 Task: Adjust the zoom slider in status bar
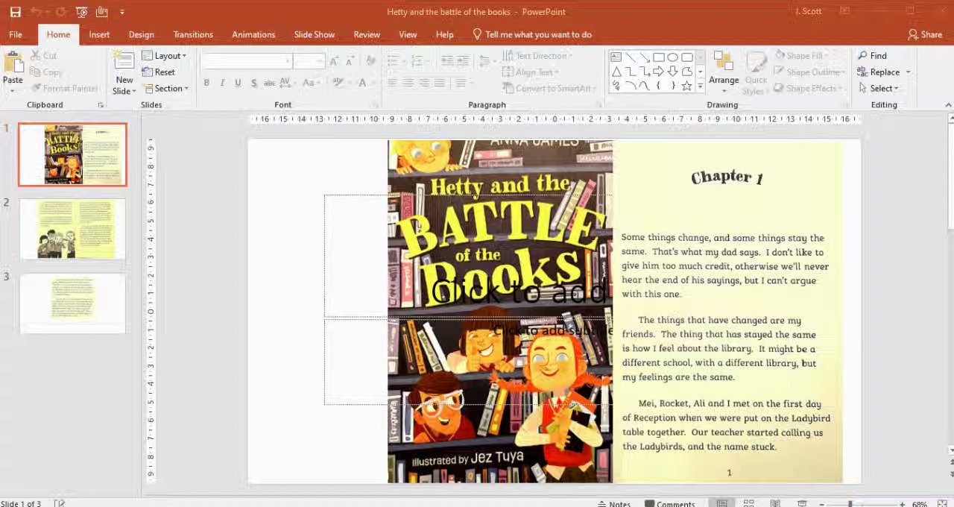coord(850,504)
